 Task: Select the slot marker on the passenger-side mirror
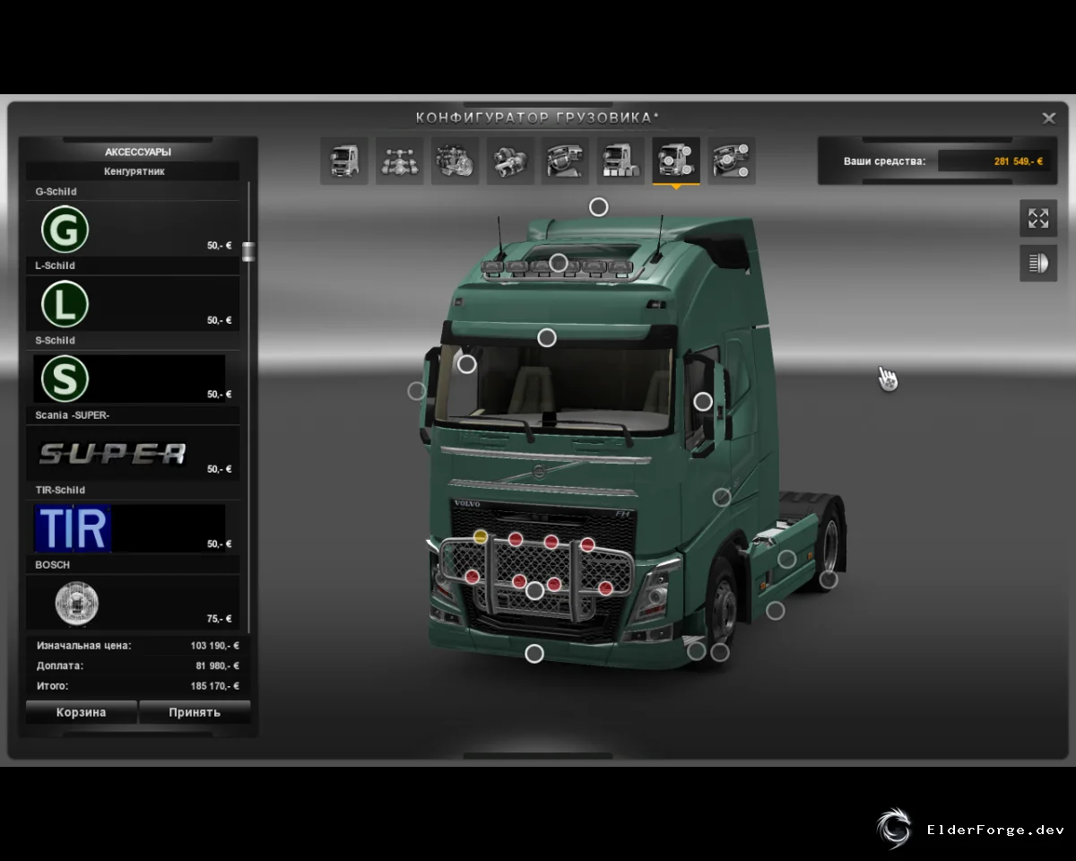point(416,391)
